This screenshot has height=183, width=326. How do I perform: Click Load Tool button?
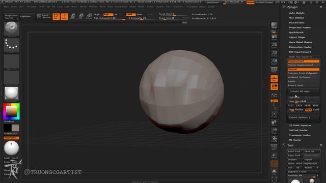[x=295, y=151]
